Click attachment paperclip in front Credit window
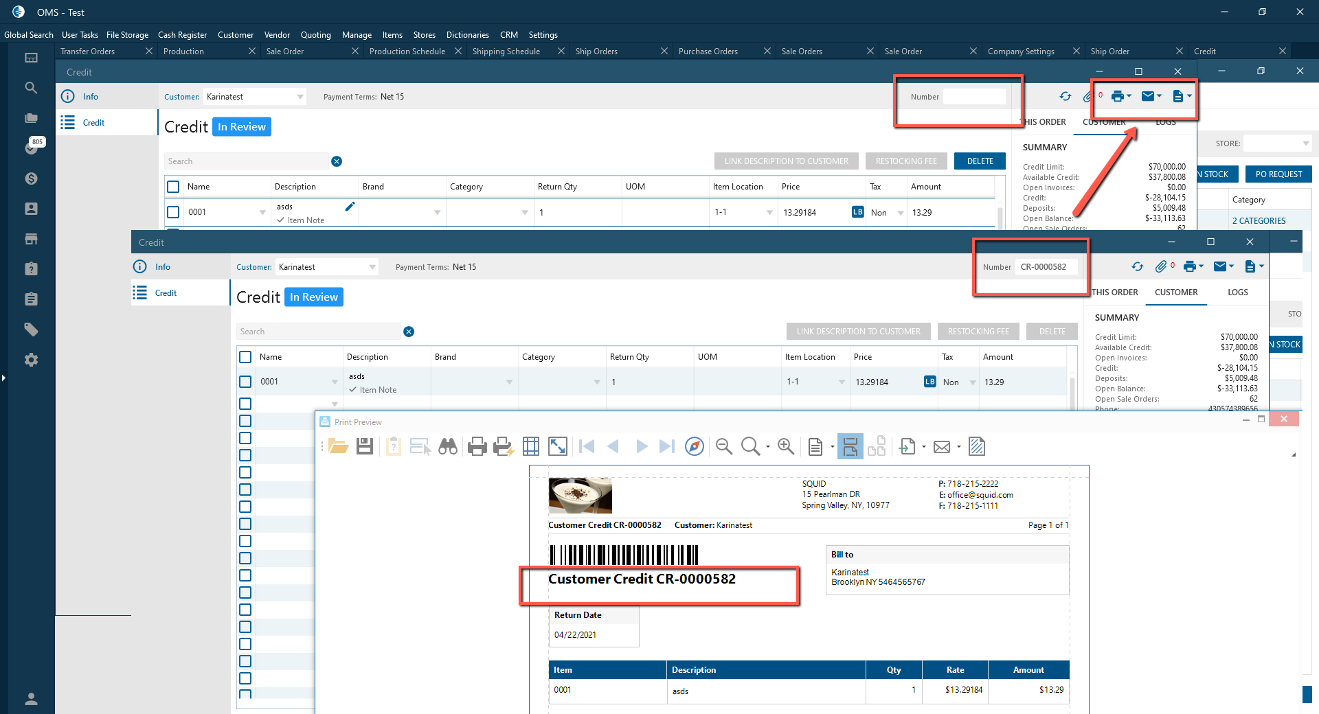Image resolution: width=1319 pixels, height=714 pixels. pos(1160,266)
